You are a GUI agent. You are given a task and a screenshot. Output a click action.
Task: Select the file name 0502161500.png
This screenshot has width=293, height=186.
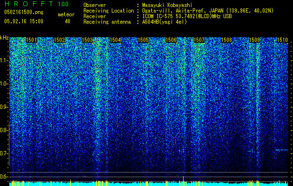(24, 12)
